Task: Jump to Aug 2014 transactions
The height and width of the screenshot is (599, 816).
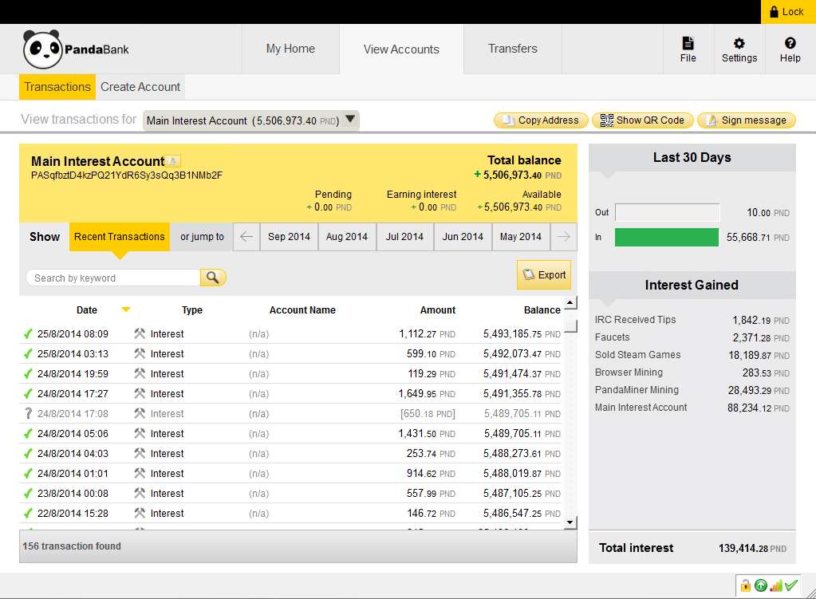Action: click(347, 236)
